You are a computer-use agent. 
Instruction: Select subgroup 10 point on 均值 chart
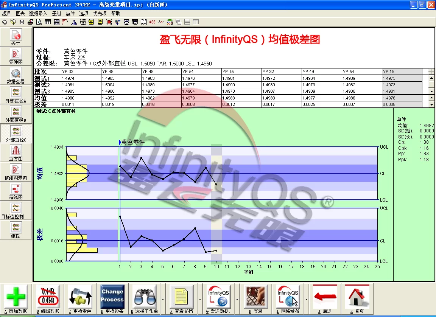tap(216, 185)
